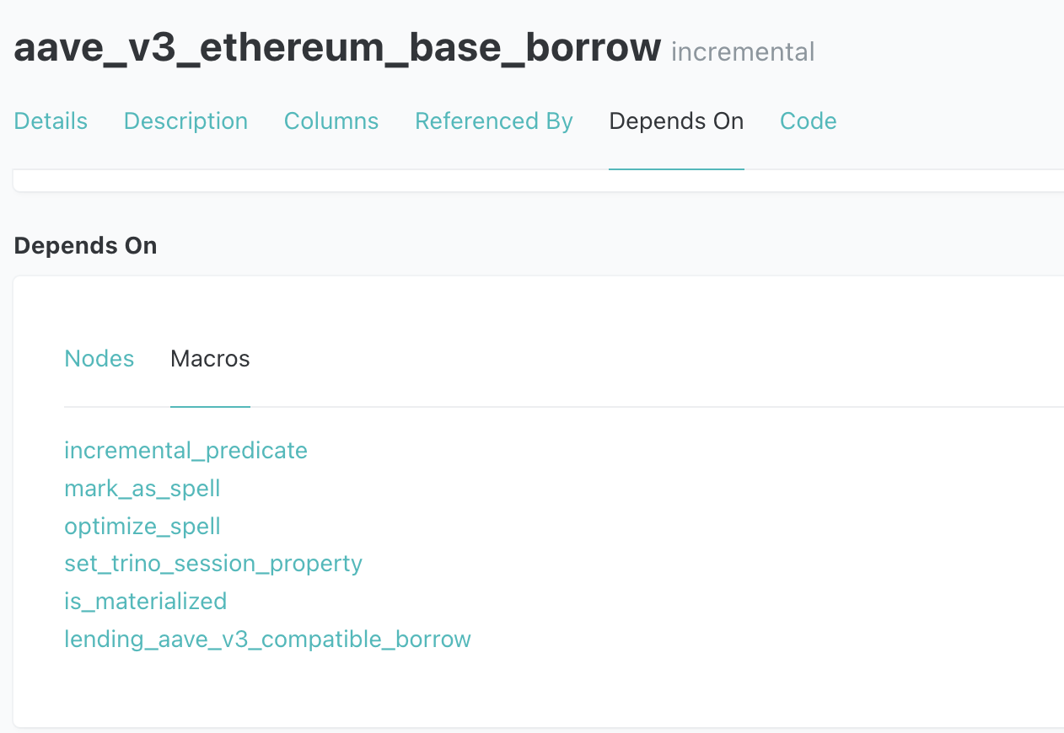This screenshot has width=1064, height=733.
Task: Select the Depends On tab in top navigation
Action: 676,121
